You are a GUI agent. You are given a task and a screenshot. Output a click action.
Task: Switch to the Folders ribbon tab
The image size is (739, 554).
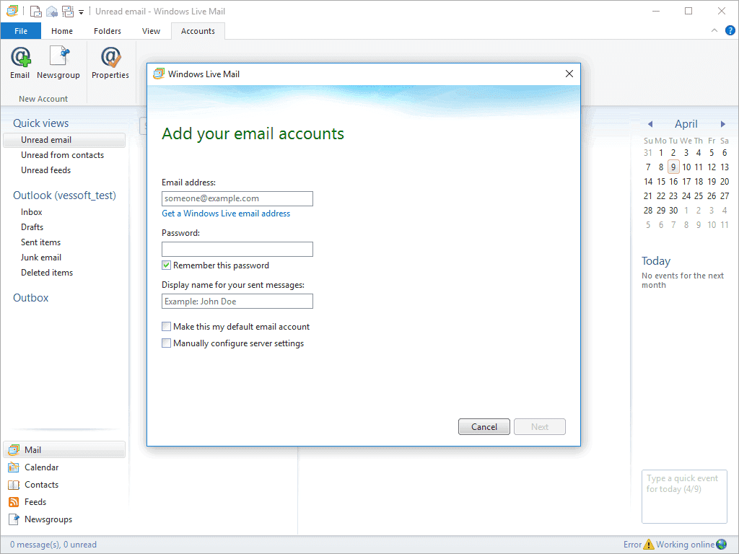(x=108, y=31)
